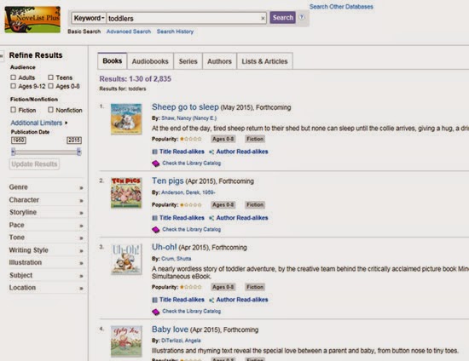
Task: Open the Keyword search type dropdown
Action: pyautogui.click(x=89, y=18)
